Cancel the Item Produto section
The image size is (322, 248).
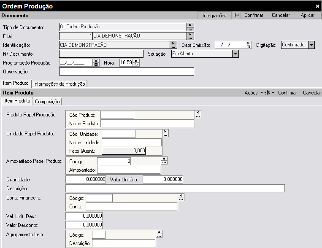coord(312,93)
